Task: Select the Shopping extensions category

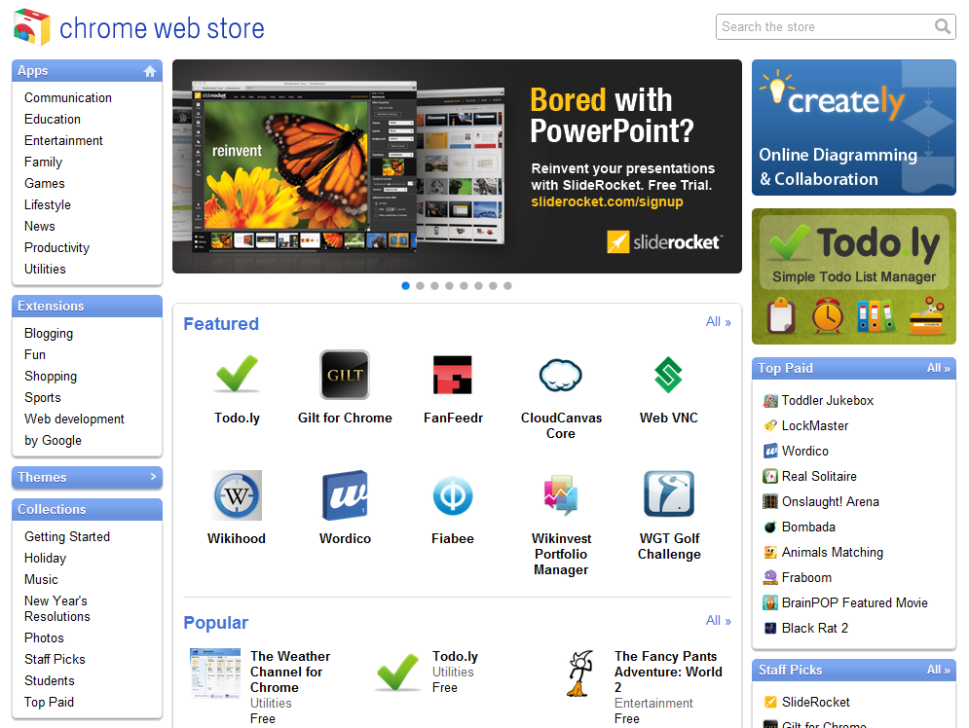Action: (x=51, y=376)
